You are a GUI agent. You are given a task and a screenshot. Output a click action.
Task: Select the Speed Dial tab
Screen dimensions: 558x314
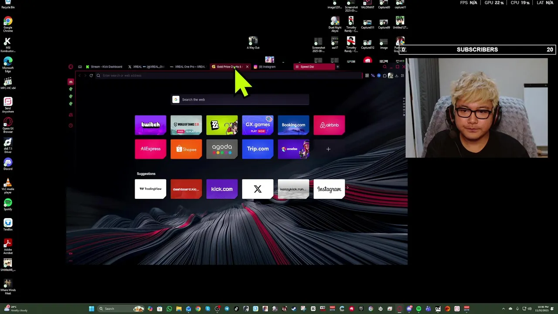click(314, 67)
